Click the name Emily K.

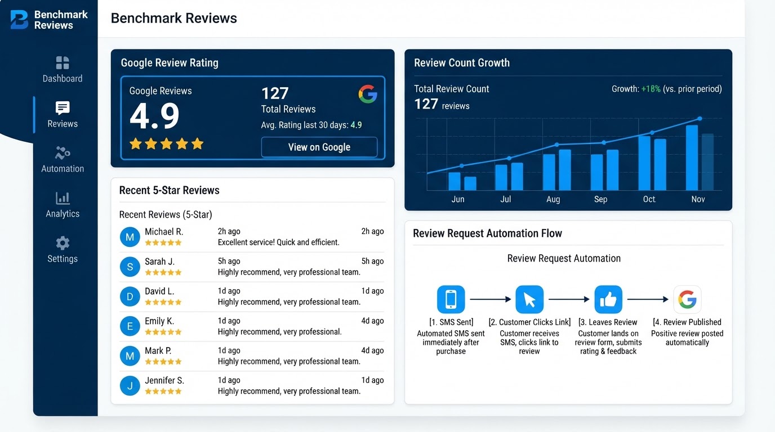click(159, 321)
